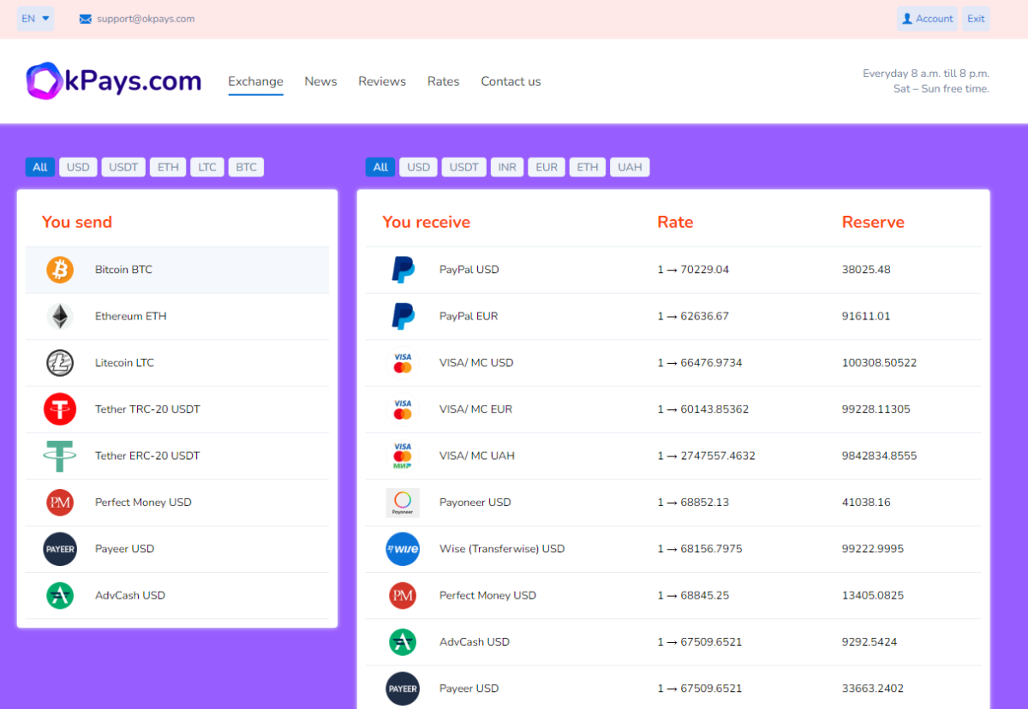Open the EN language dropdown
This screenshot has width=1028, height=709.
tap(35, 19)
